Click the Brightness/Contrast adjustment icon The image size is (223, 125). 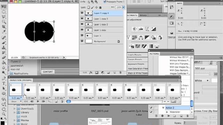(x=134, y=29)
